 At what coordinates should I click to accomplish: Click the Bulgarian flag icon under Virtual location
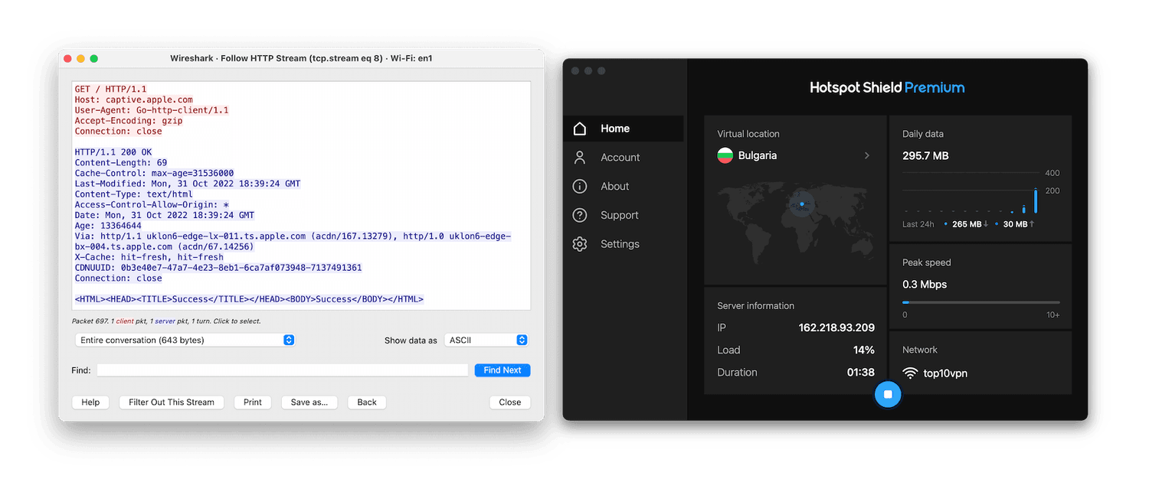(725, 155)
